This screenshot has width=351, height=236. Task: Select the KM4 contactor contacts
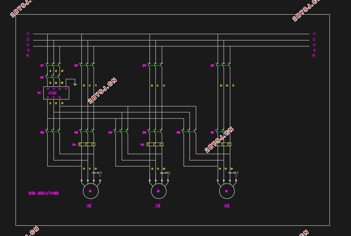pyautogui.click(x=121, y=132)
